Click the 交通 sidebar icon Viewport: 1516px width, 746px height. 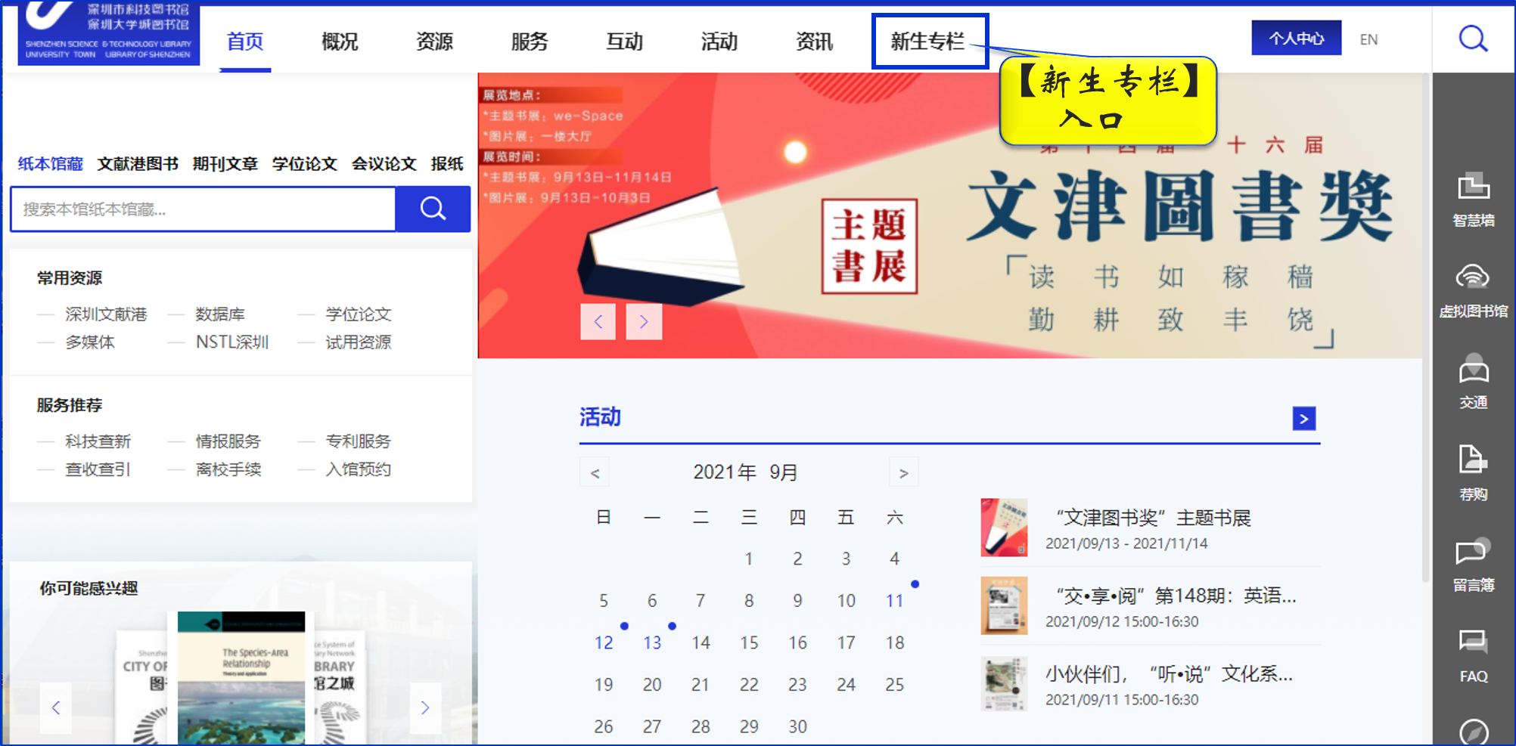1473,381
